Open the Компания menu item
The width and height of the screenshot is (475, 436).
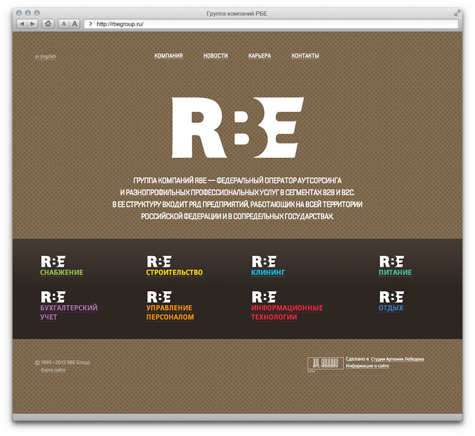pos(169,56)
